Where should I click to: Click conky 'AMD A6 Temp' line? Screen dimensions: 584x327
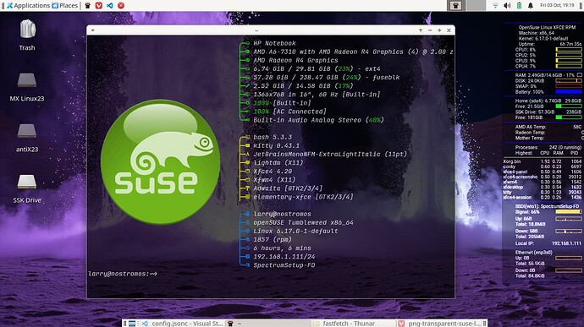548,127
